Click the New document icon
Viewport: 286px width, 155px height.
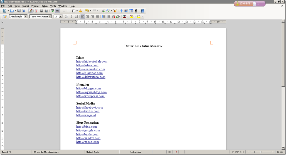pos(5,11)
